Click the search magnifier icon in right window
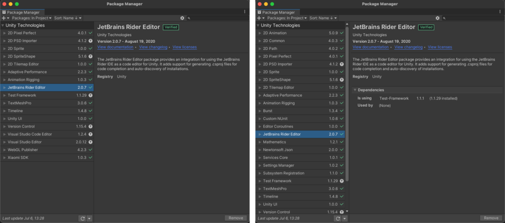This screenshot has height=223, width=505. click(444, 18)
